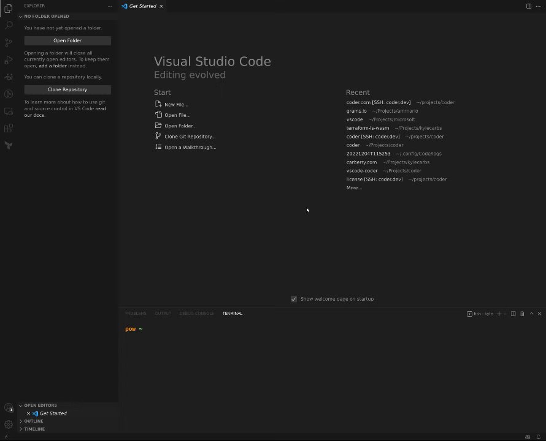Open the Terraform extension view

point(9,145)
